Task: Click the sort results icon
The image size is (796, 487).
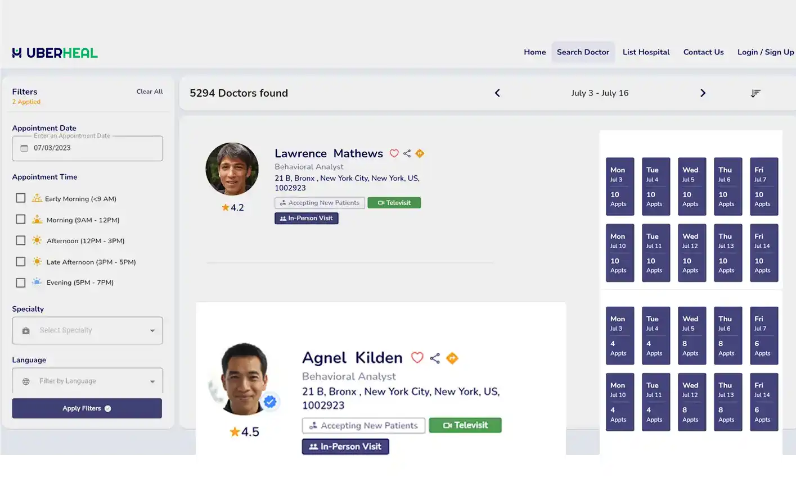Action: (x=755, y=93)
